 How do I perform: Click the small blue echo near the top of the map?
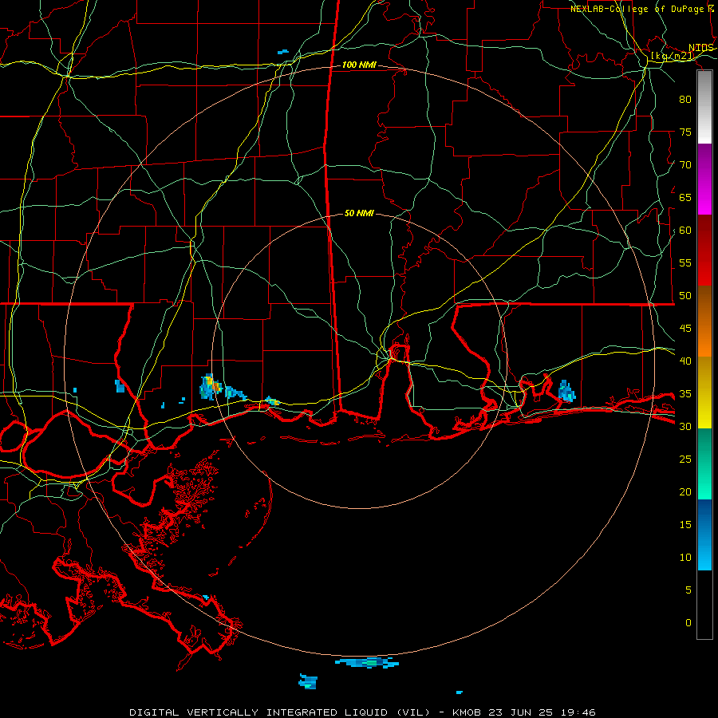(x=283, y=51)
